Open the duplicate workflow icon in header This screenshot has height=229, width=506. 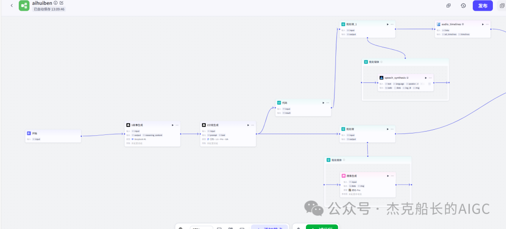pos(448,6)
